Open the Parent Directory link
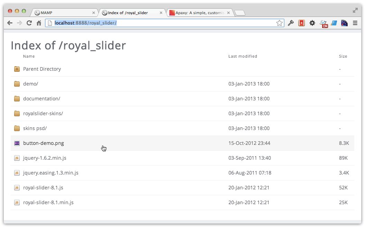365x228 pixels. [x=42, y=69]
